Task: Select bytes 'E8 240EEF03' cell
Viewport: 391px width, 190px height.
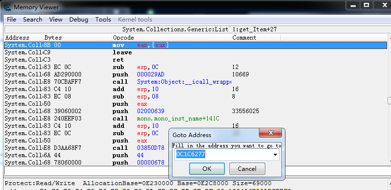Action: point(62,119)
